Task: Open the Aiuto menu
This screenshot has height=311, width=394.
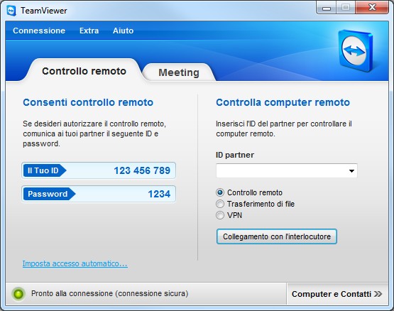Action: [123, 31]
